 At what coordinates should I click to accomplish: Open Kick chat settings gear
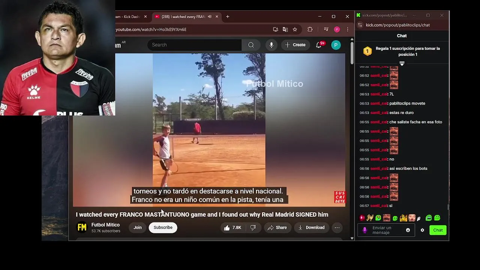[x=422, y=230]
